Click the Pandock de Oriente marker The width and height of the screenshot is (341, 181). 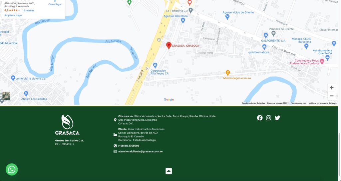[x=274, y=33]
